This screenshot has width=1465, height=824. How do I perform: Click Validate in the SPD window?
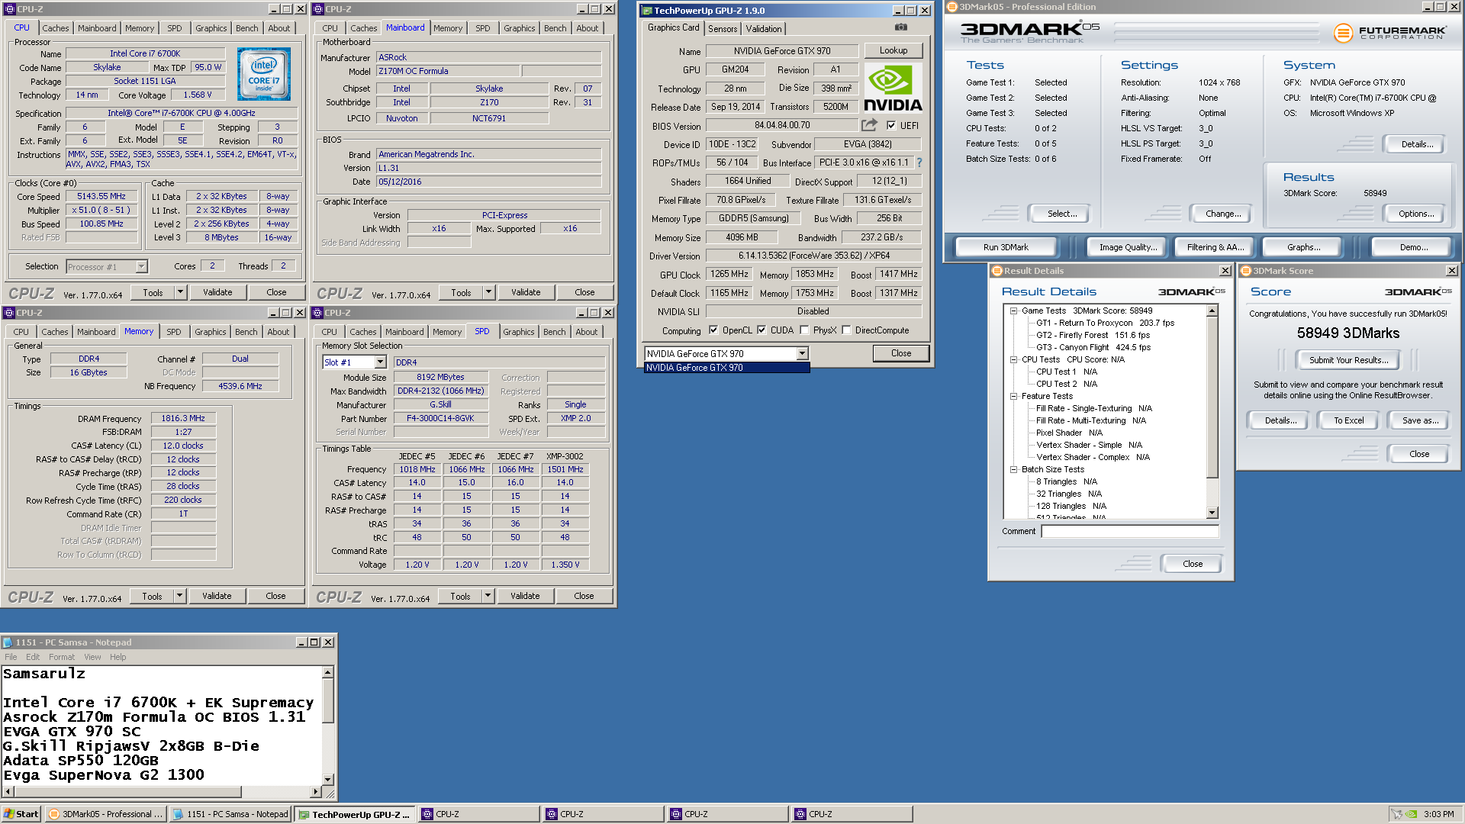tap(524, 596)
